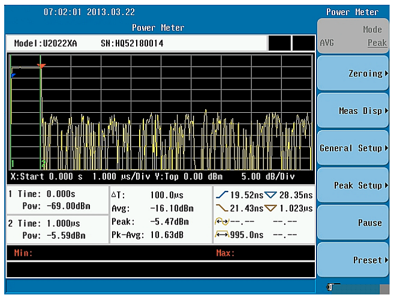397x300 pixels.
Task: Open the Peak Setup menu
Action: click(353, 185)
